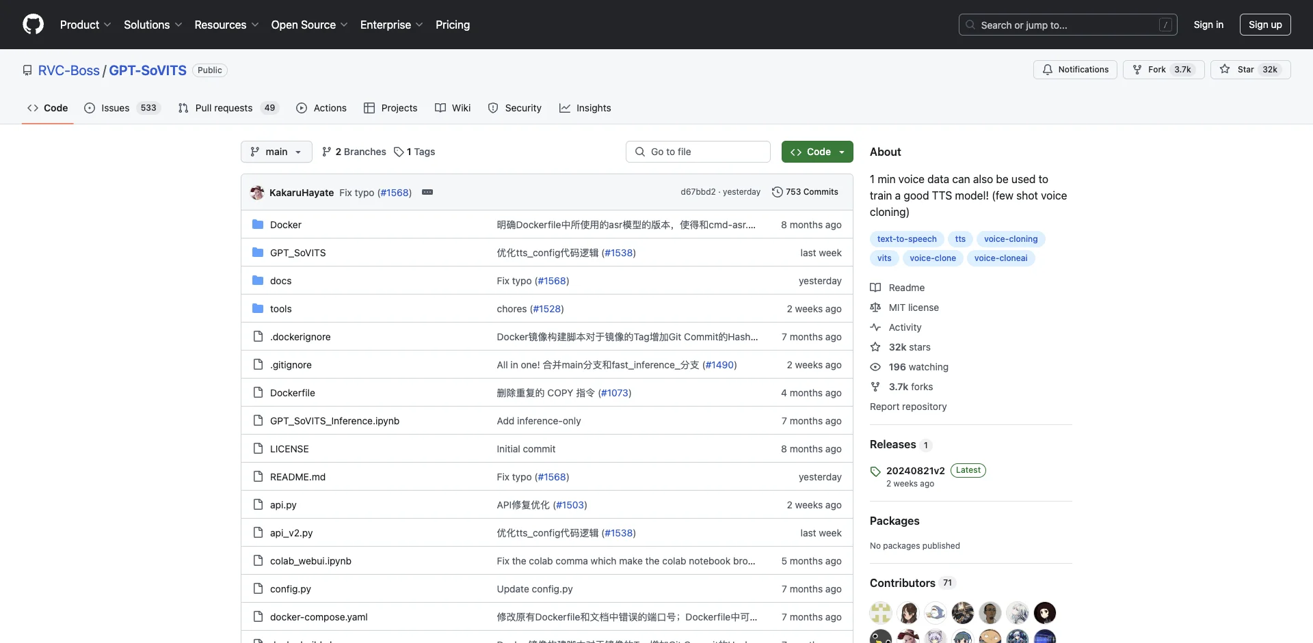Screen dimensions: 1313x643
Task: Select the vits topic tag
Action: (884, 258)
